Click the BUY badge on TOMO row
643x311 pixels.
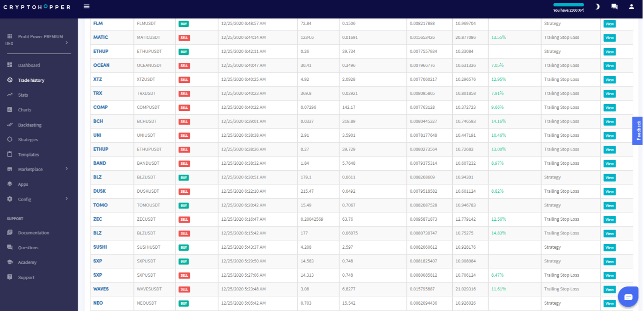(184, 206)
